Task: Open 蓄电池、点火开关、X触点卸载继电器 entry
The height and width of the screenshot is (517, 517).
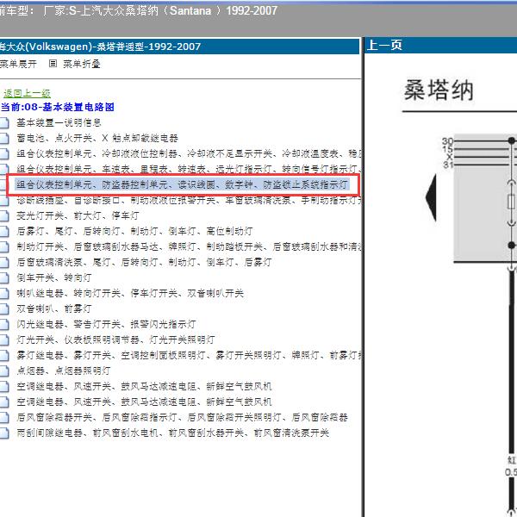Action: pos(97,138)
